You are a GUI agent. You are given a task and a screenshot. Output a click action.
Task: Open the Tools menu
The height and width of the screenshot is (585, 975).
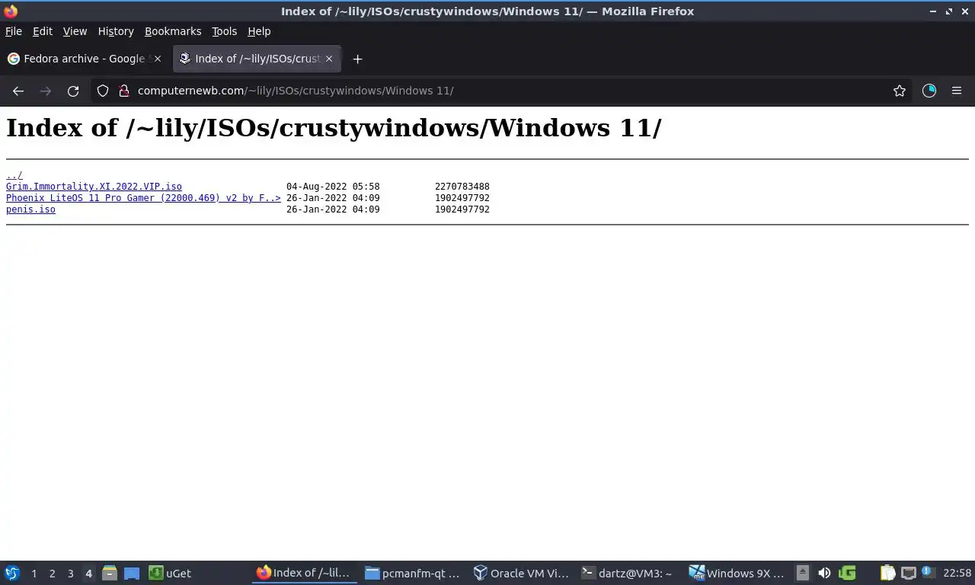224,31
